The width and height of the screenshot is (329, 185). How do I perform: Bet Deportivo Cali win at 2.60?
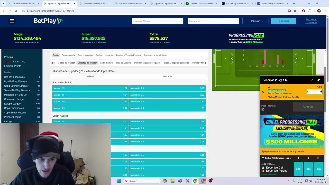point(298,169)
